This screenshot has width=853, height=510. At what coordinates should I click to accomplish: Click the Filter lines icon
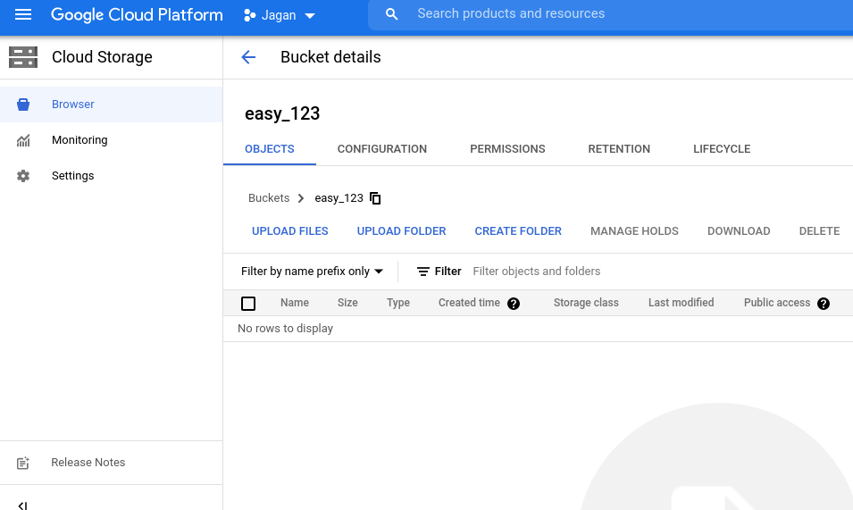422,272
